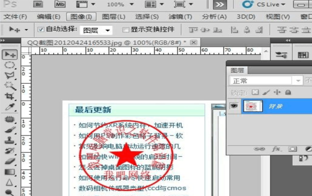Open the 滤镜(T) menu
This screenshot has height=196, width=312.
(x=180, y=17)
